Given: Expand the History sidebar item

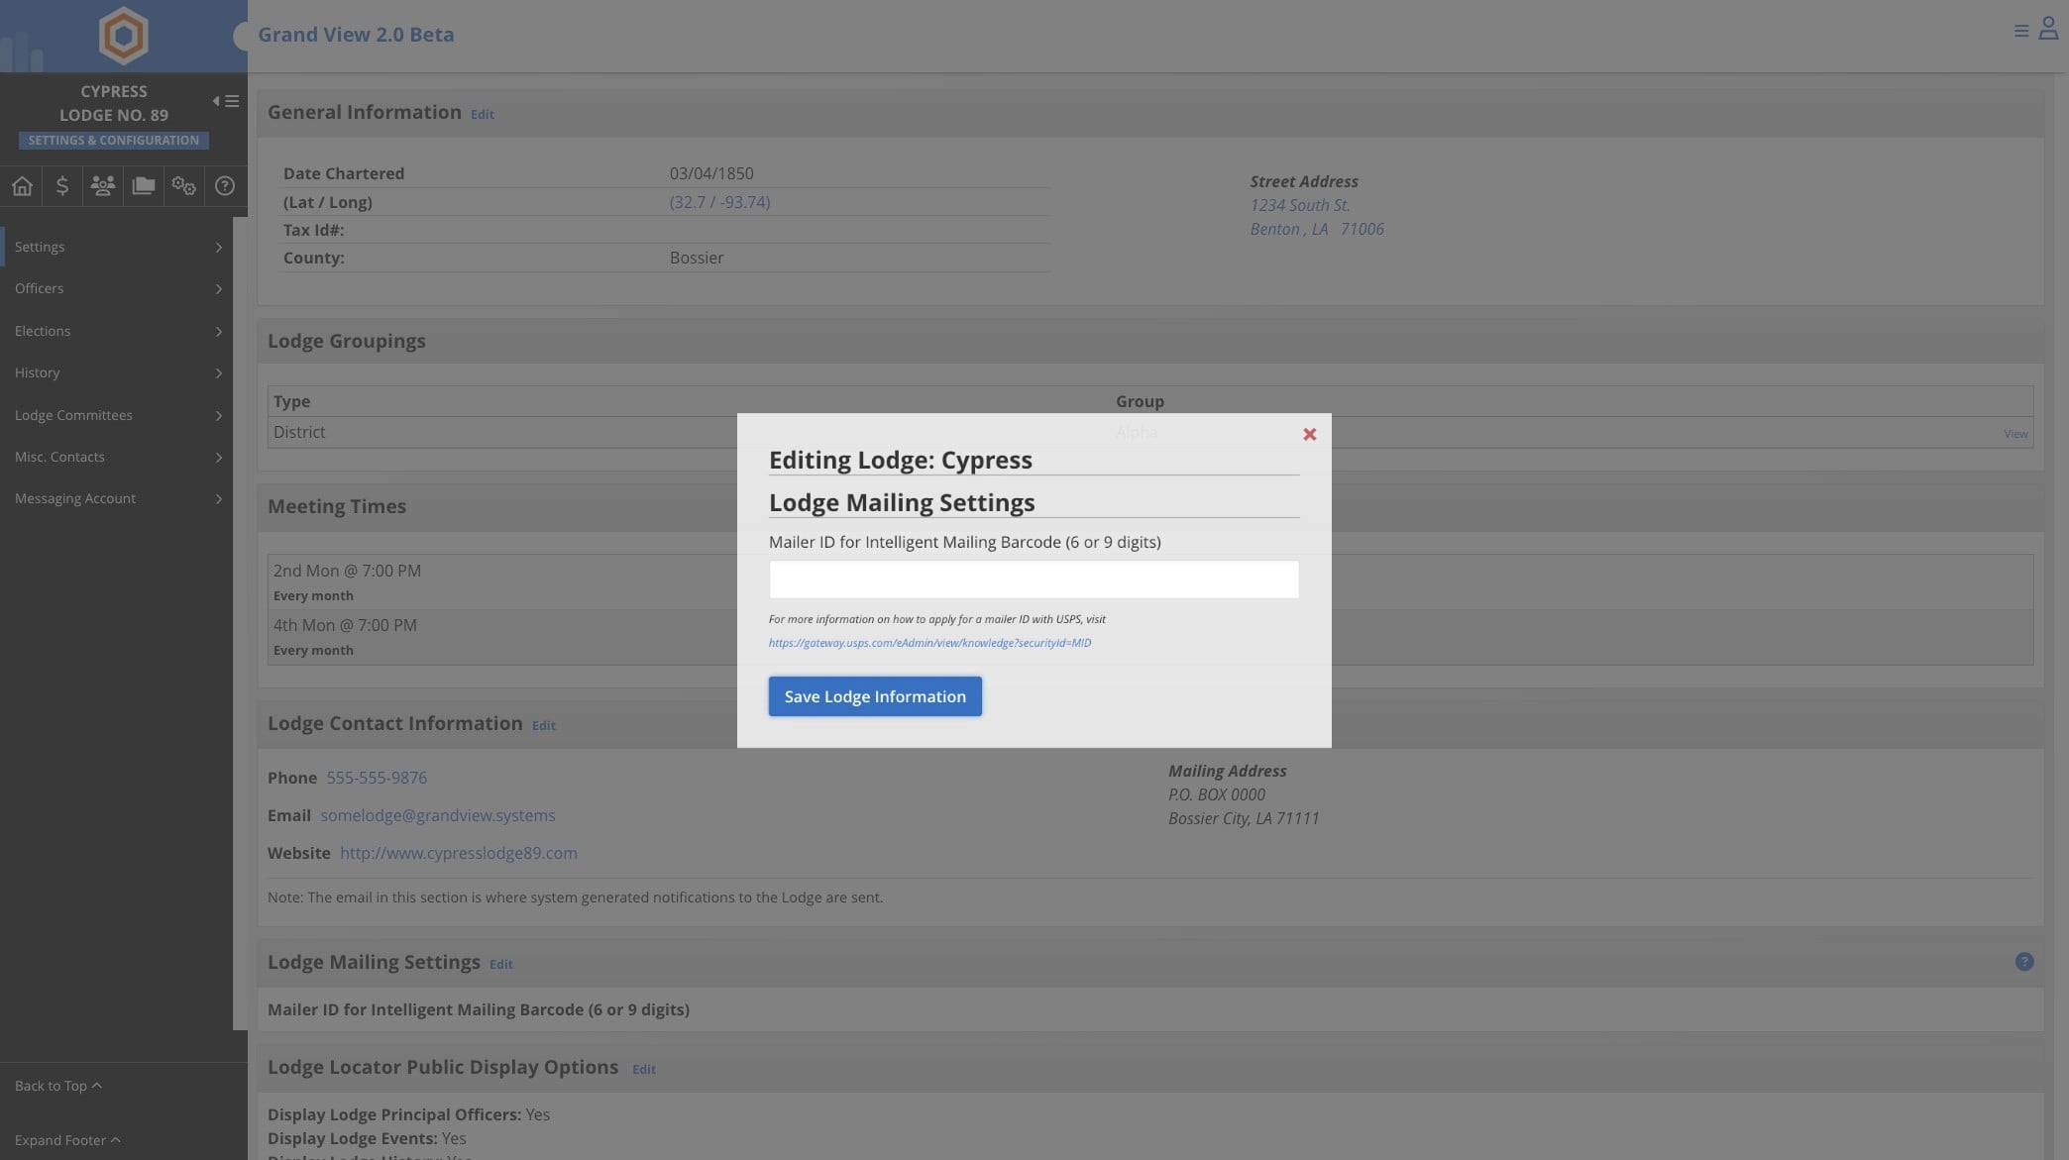Looking at the screenshot, I should (x=116, y=372).
